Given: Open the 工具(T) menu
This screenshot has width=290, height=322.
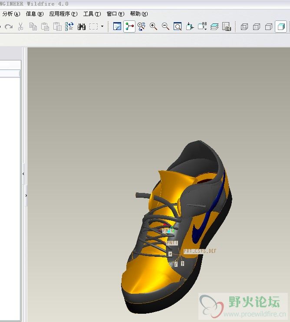Looking at the screenshot, I should (92, 14).
